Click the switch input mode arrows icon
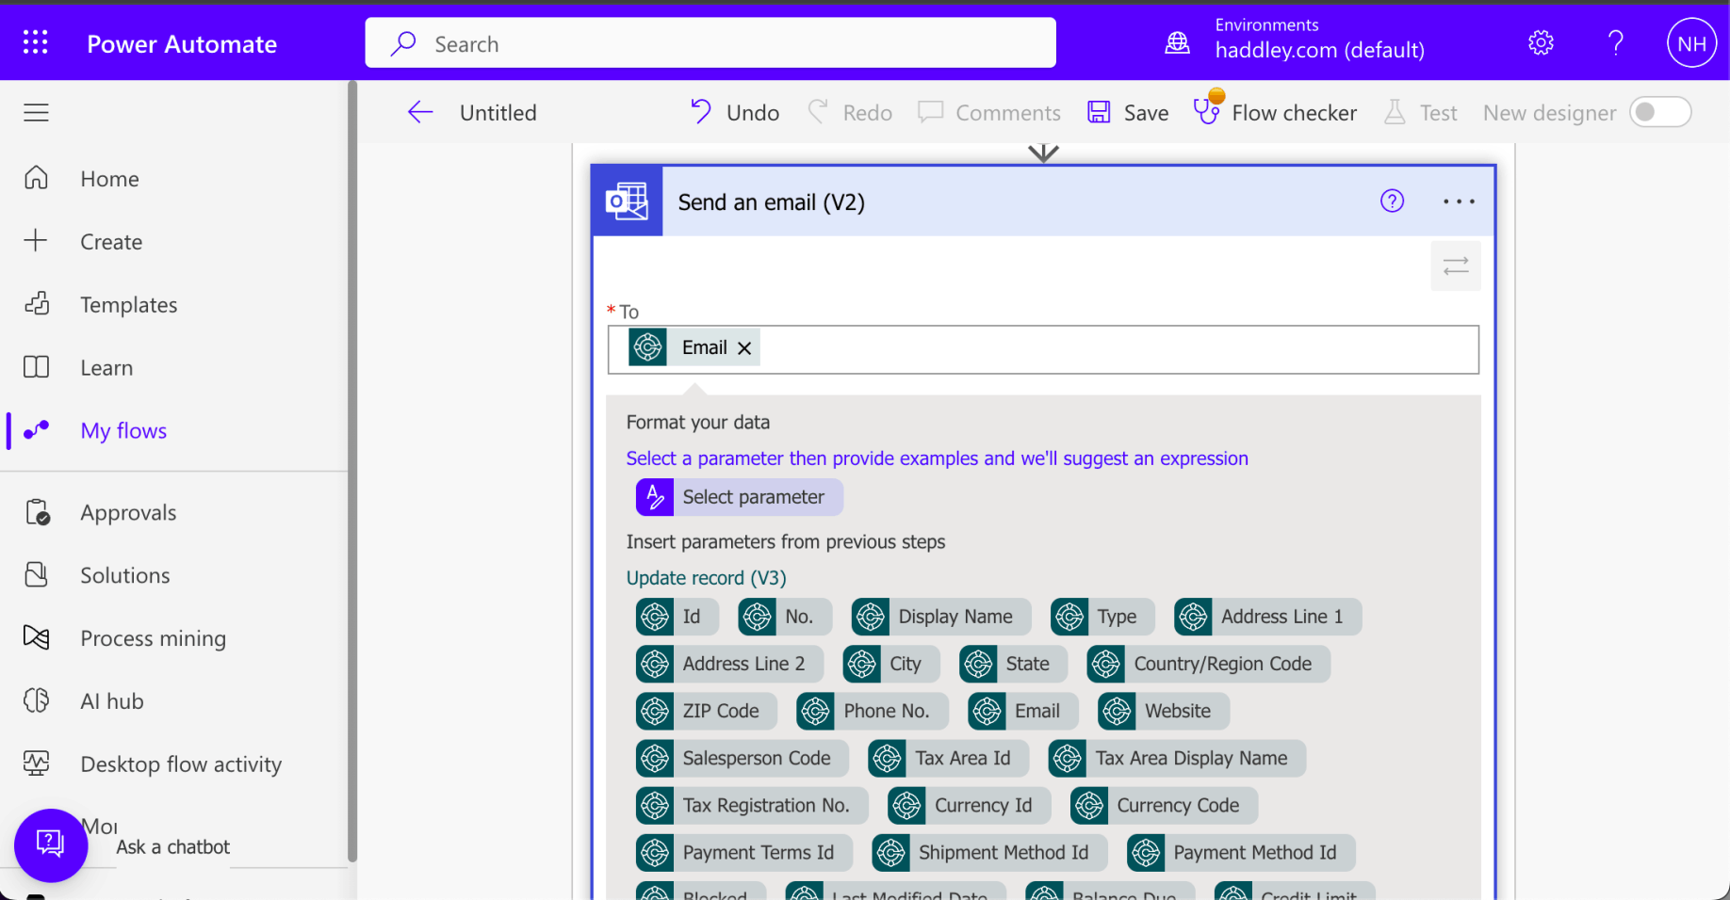1730x900 pixels. click(x=1456, y=266)
